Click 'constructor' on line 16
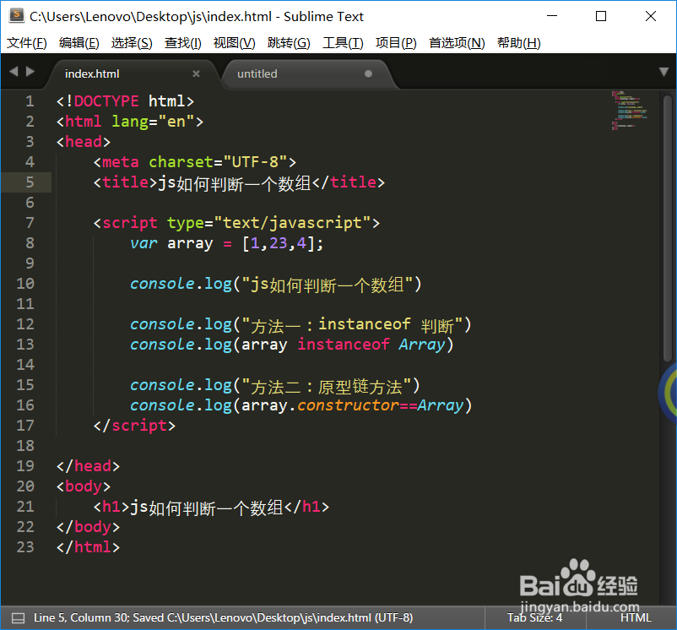 (x=348, y=405)
